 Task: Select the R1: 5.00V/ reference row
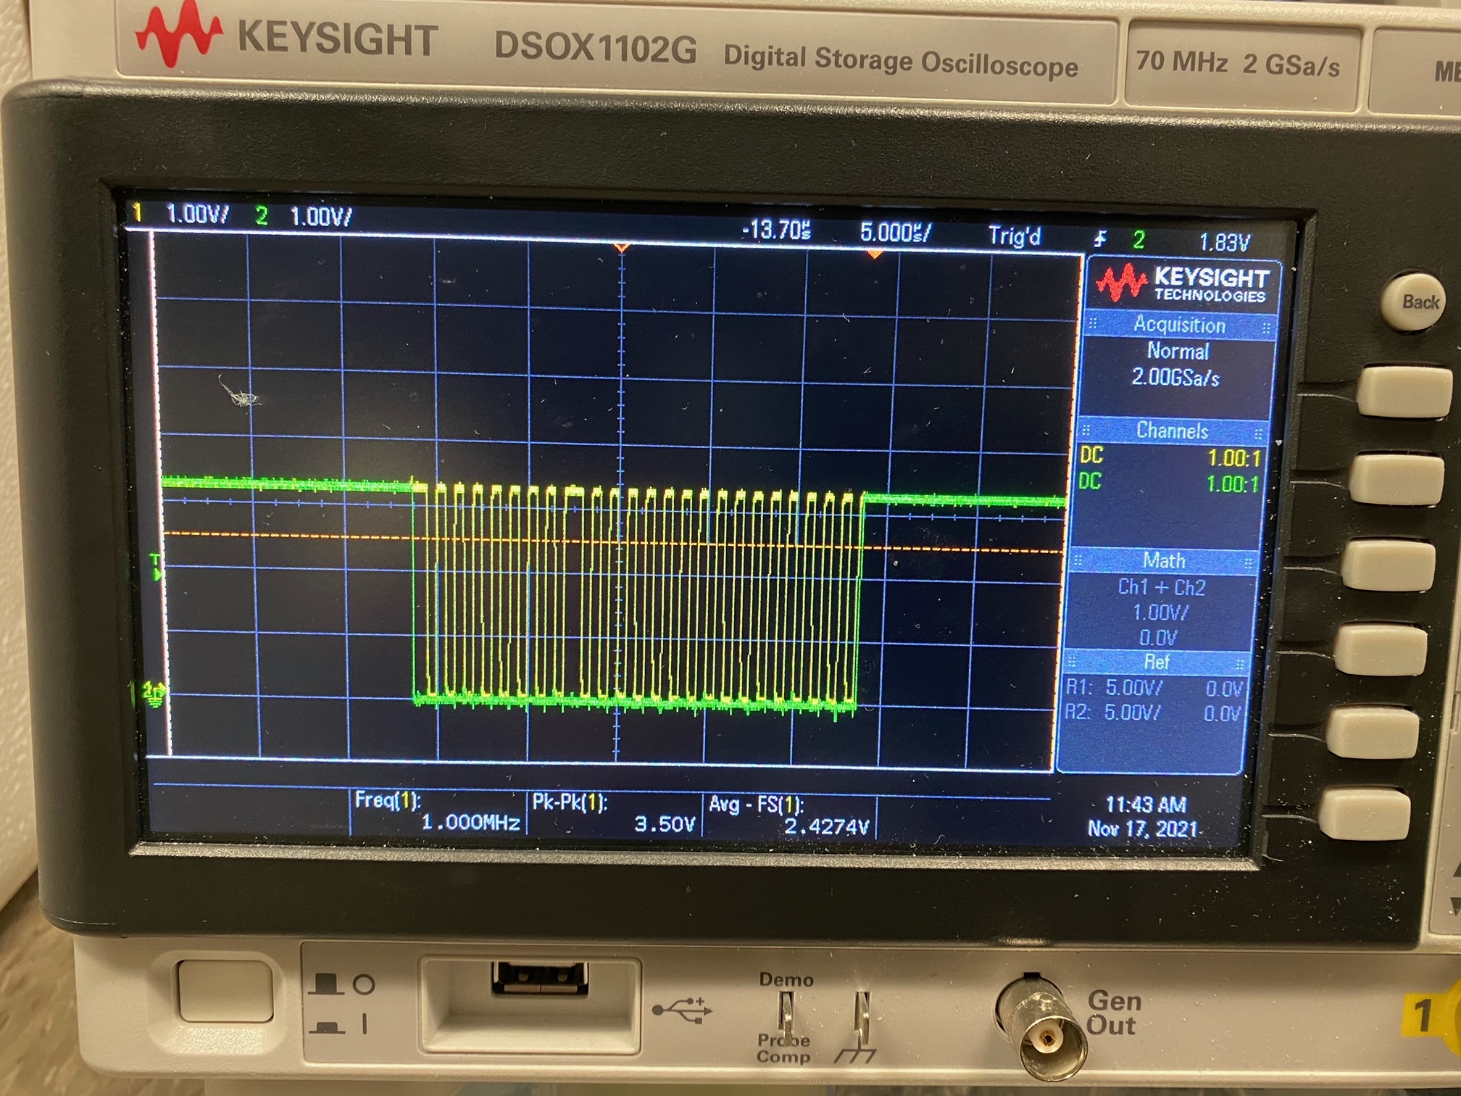[x=1154, y=688]
